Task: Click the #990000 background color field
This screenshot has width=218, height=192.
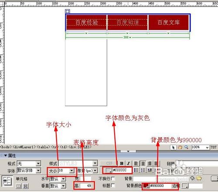Action: click(160, 185)
